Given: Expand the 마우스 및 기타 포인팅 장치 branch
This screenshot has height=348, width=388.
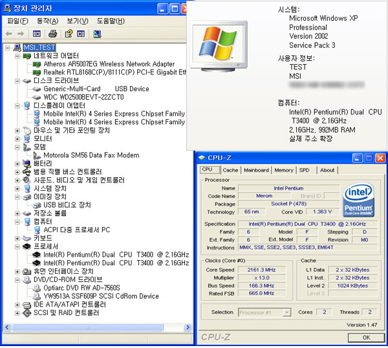Looking at the screenshot, I should (17, 131).
